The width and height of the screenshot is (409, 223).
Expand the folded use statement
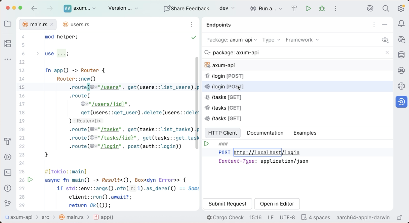pyautogui.click(x=37, y=53)
